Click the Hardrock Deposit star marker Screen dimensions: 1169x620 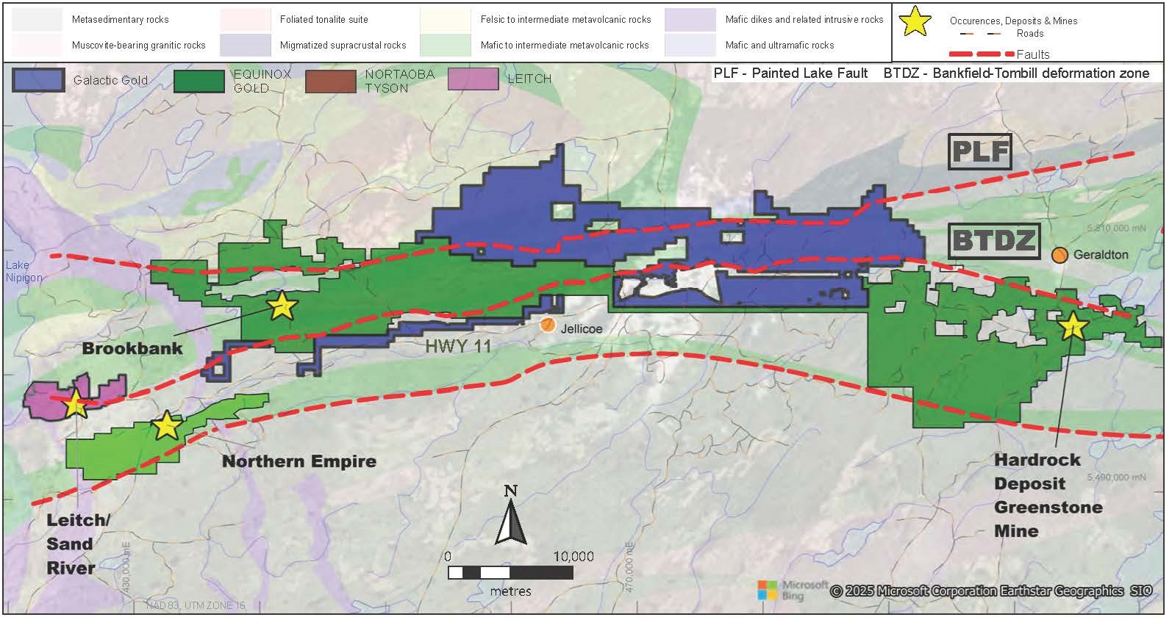(1072, 325)
